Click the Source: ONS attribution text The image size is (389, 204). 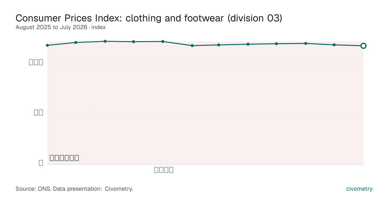point(74,189)
